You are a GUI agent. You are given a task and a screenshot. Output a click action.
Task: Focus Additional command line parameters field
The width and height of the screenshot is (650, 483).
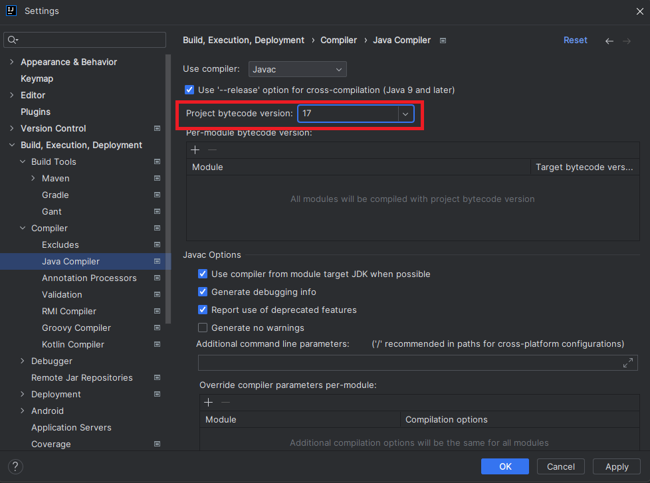(x=418, y=363)
